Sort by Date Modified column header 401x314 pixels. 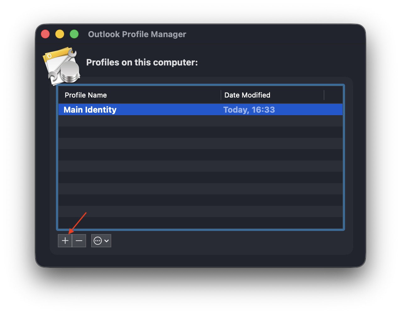(272, 95)
